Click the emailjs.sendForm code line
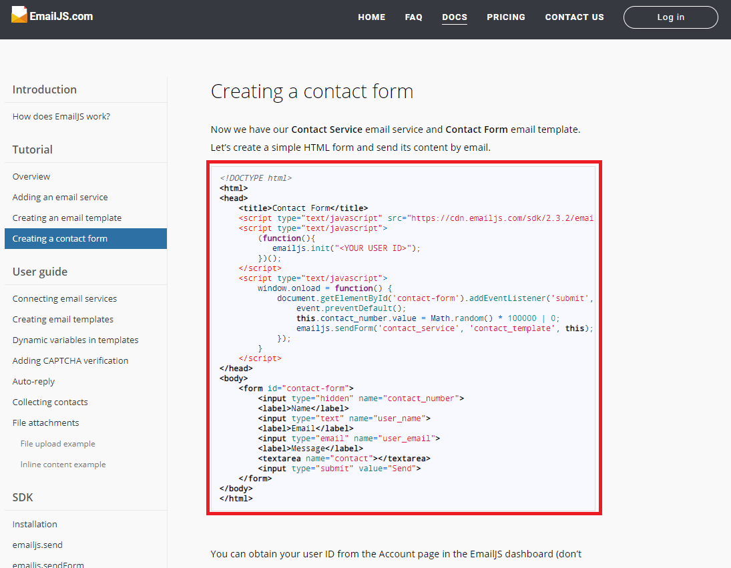The image size is (731, 568). [x=445, y=328]
